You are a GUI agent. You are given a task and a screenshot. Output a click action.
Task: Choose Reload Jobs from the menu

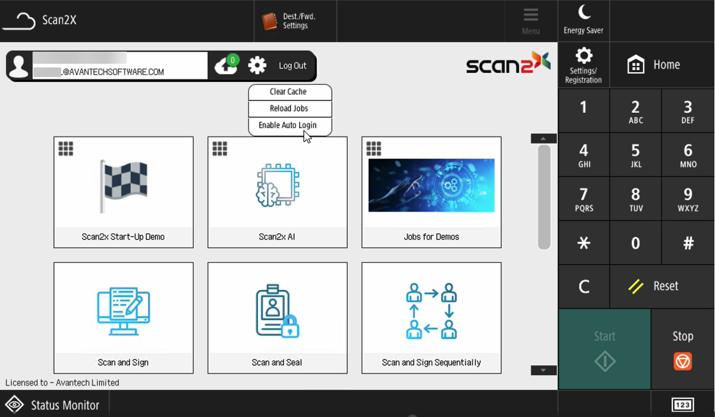click(289, 108)
